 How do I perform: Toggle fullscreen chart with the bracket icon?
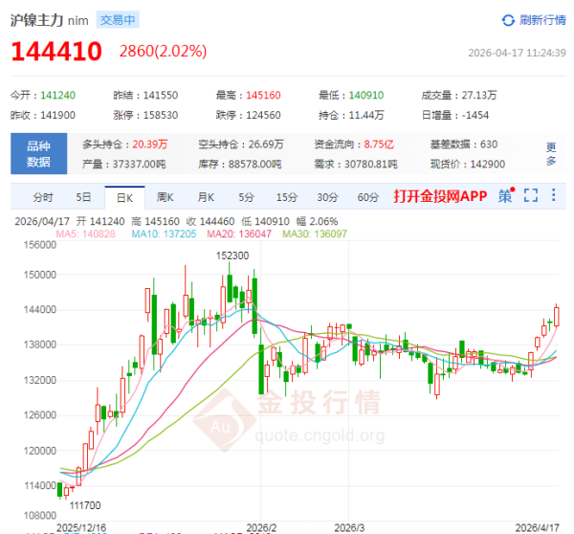tap(531, 195)
